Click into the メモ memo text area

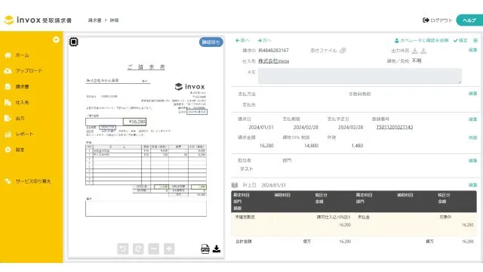[x=360, y=76]
